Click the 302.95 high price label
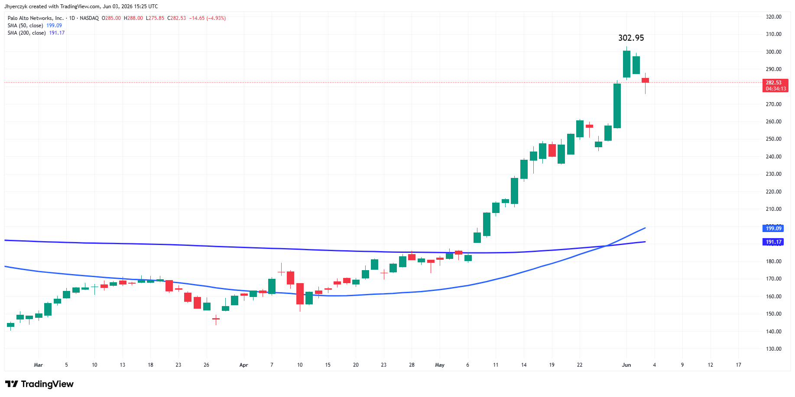The image size is (795, 397). click(x=631, y=38)
